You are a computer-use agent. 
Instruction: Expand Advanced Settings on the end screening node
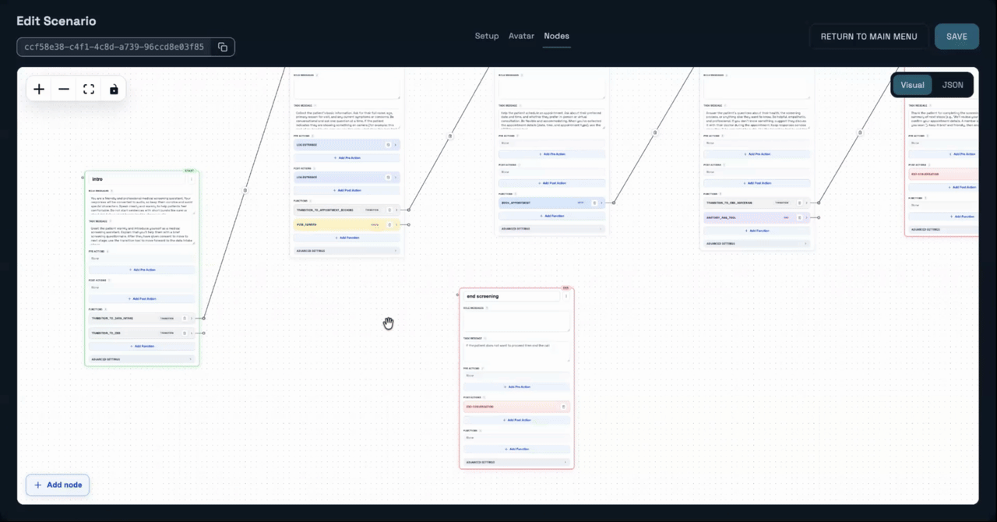pyautogui.click(x=516, y=462)
